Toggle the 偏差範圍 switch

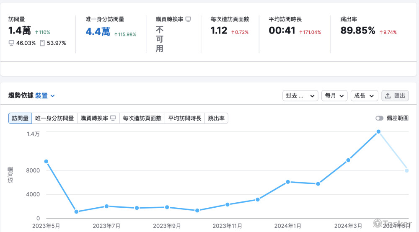(x=379, y=119)
